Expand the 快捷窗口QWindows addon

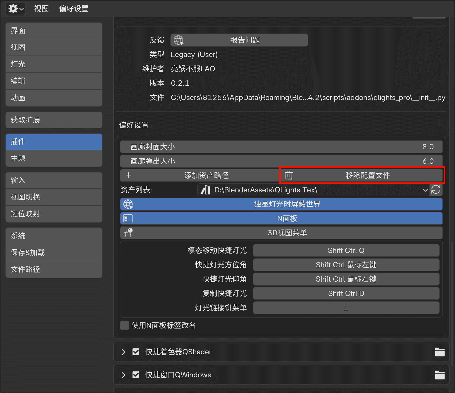[x=123, y=375]
